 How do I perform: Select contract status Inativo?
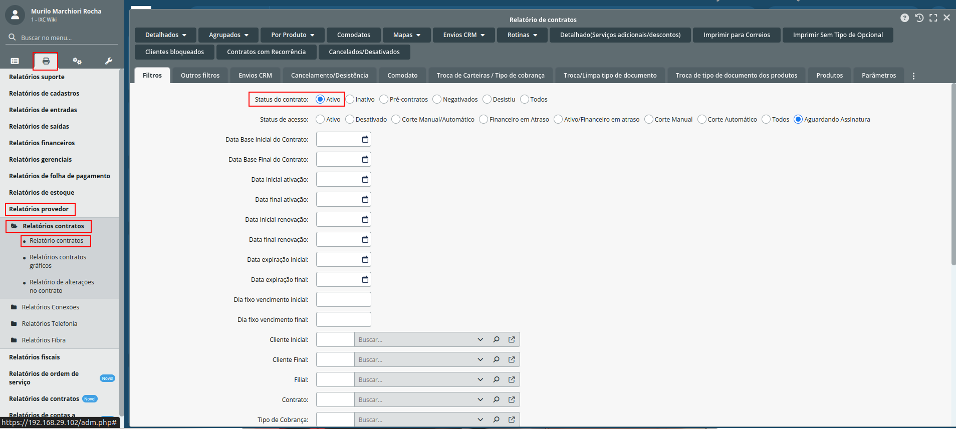tap(350, 99)
